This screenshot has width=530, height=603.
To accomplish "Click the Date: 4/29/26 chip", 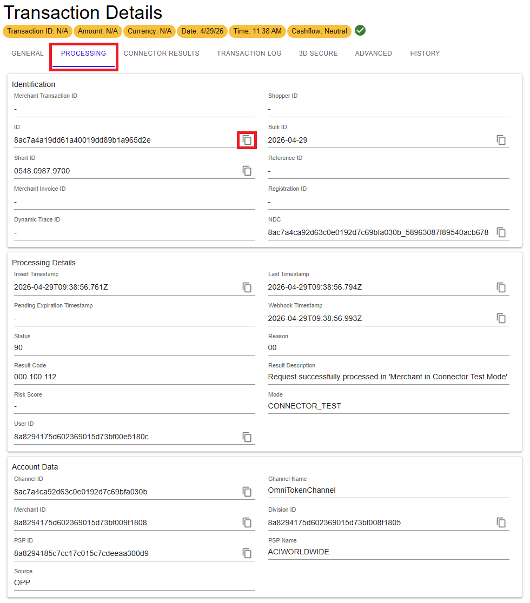I will [202, 31].
